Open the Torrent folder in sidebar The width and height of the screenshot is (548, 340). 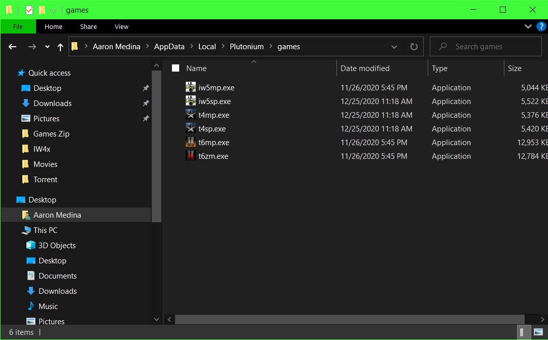tap(45, 179)
